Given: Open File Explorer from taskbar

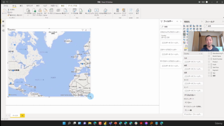Looking at the screenshot, I should coord(90,123).
